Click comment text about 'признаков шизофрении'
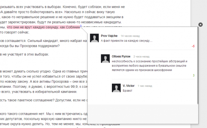 [x=149, y=66]
